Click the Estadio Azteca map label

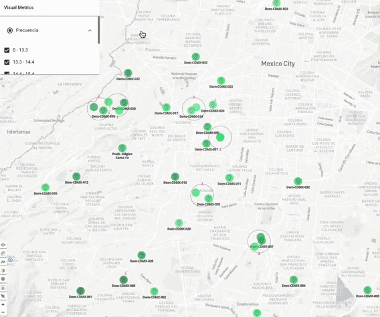tap(248, 304)
